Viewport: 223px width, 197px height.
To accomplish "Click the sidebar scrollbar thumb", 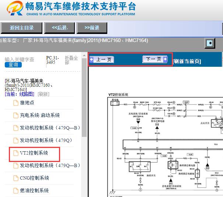I will point(84,97).
